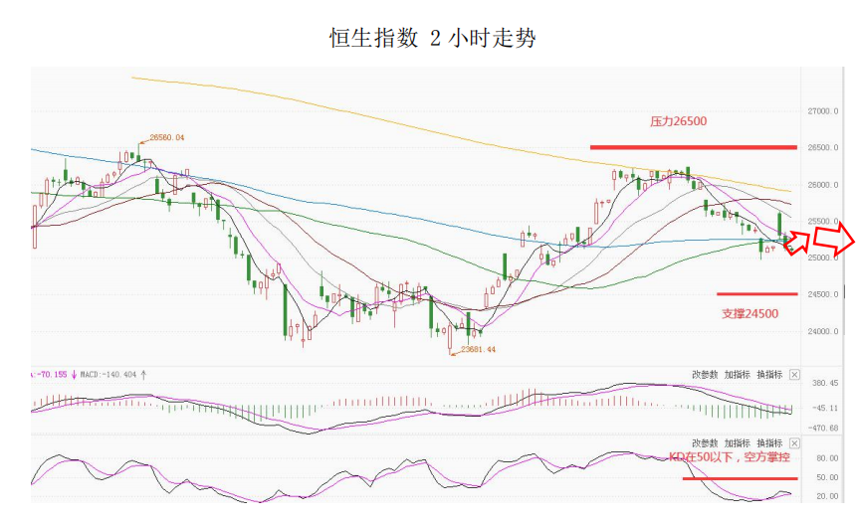Screen dimensions: 858x522
Task: Click the red support line above 支撑24500
Action: click(756, 293)
